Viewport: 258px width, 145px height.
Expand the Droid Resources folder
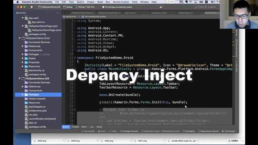[x=23, y=66]
